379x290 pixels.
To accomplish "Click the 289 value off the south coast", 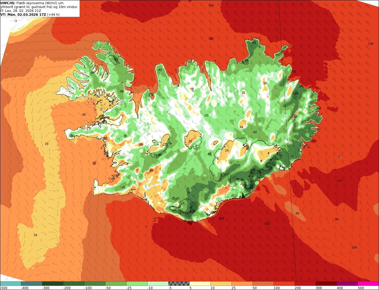I will [x=221, y=218].
